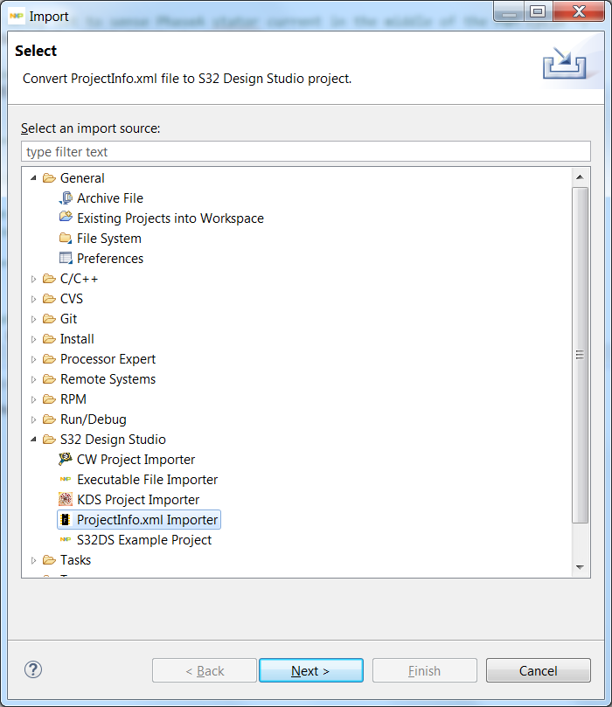Click the Git folder icon
The image size is (612, 707).
coord(49,319)
